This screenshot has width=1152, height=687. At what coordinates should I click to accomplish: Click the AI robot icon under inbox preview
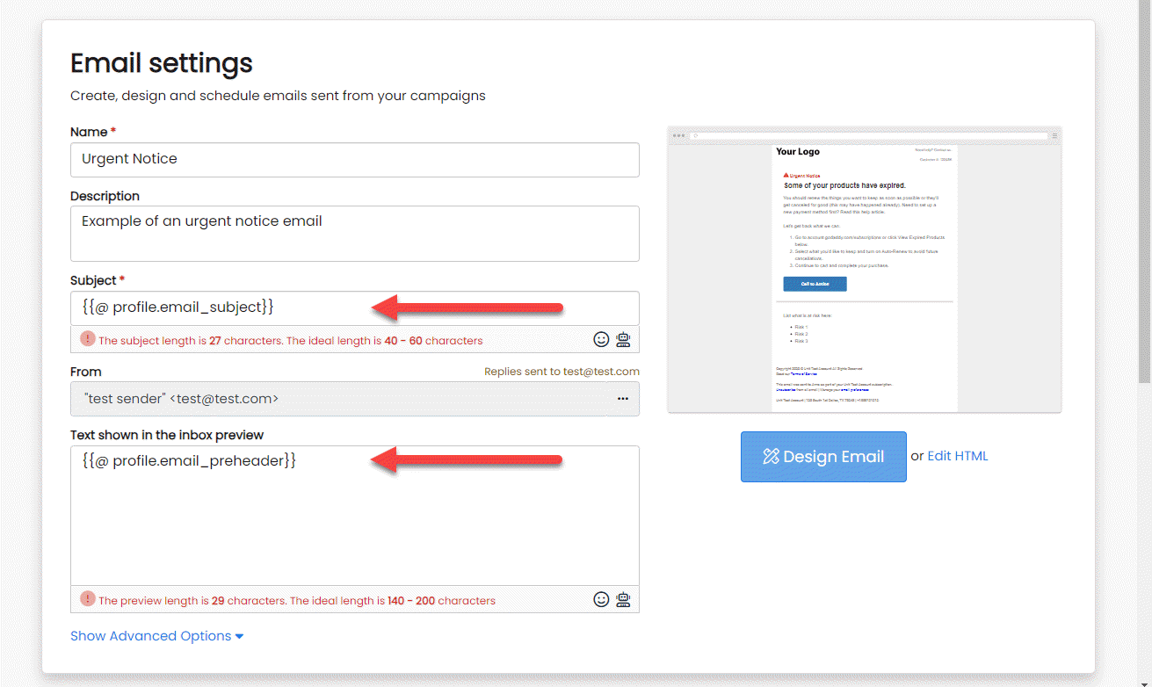click(623, 599)
